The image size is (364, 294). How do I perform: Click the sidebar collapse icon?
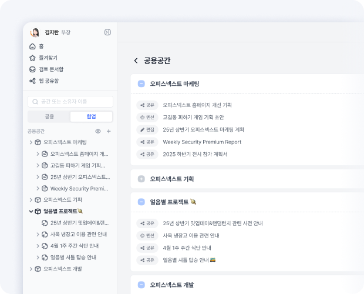[107, 32]
